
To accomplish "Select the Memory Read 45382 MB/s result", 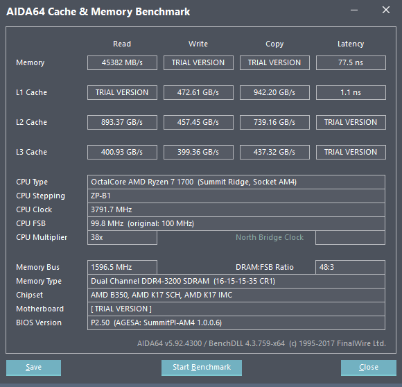I will [122, 62].
